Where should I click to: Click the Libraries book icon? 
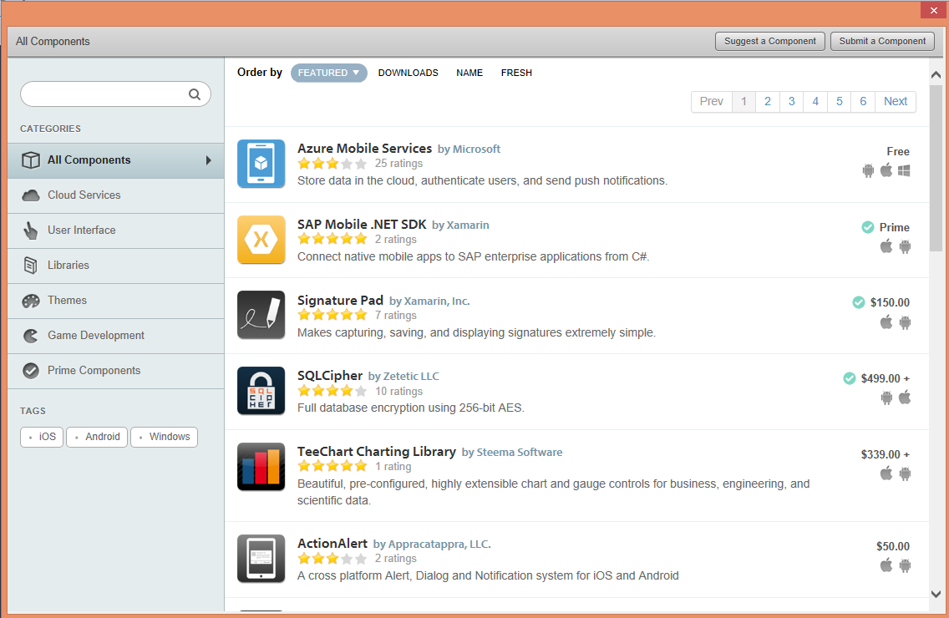click(30, 265)
